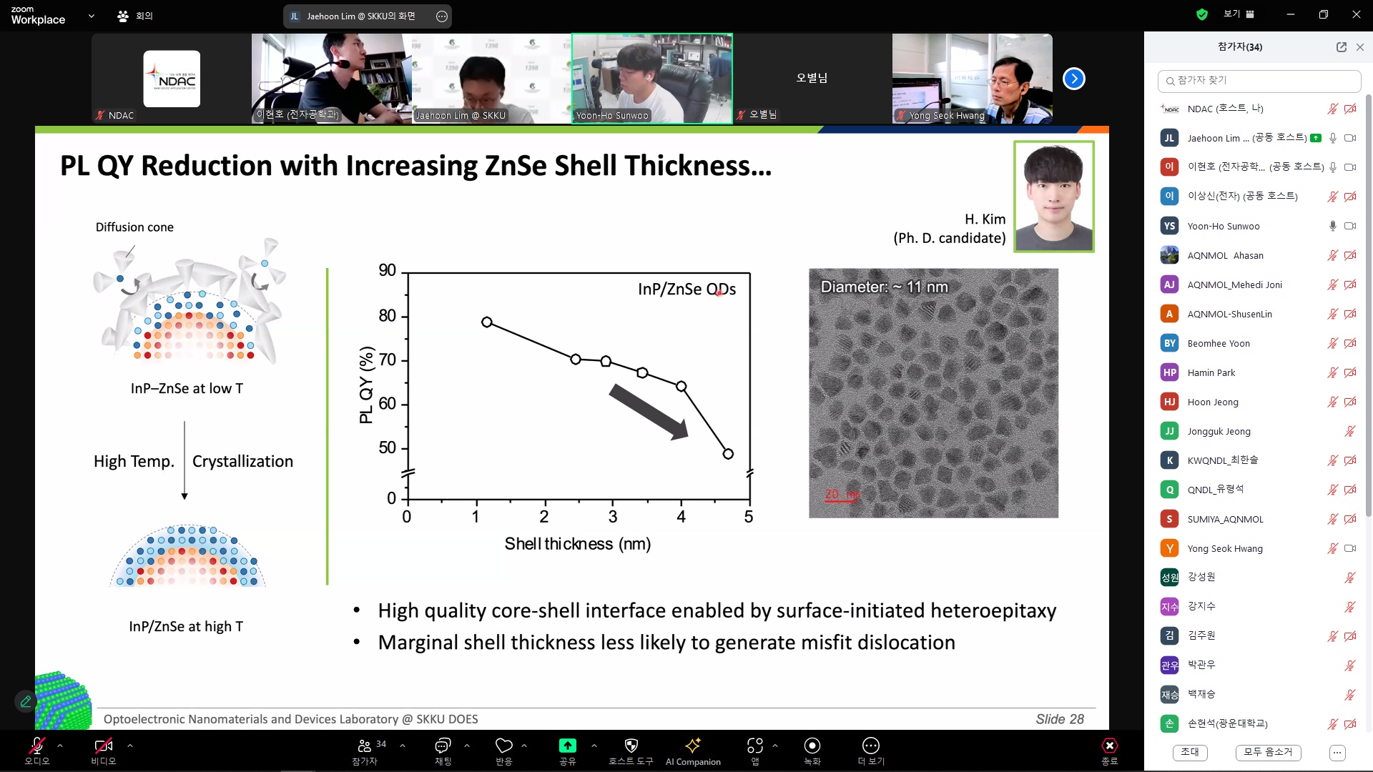Click video-off icon for 김주원

pyautogui.click(x=1350, y=636)
